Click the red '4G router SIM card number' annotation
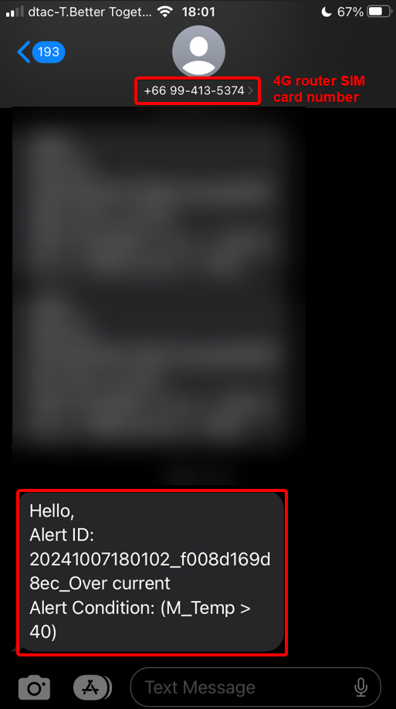Screen dimensions: 396x709 (x=319, y=89)
